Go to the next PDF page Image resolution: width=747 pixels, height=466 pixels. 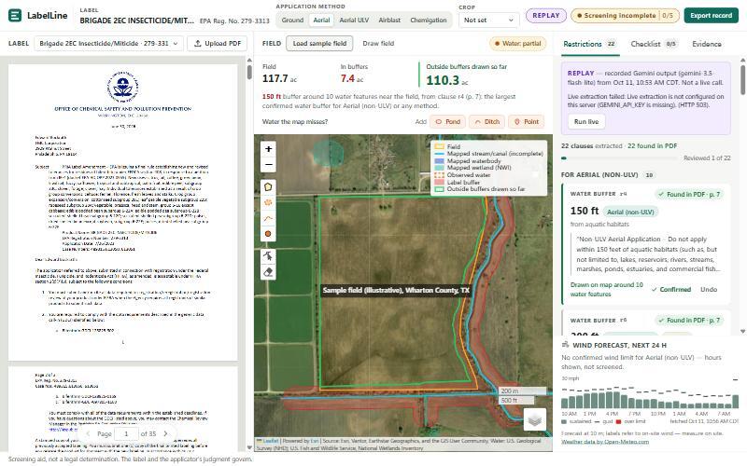tap(165, 433)
